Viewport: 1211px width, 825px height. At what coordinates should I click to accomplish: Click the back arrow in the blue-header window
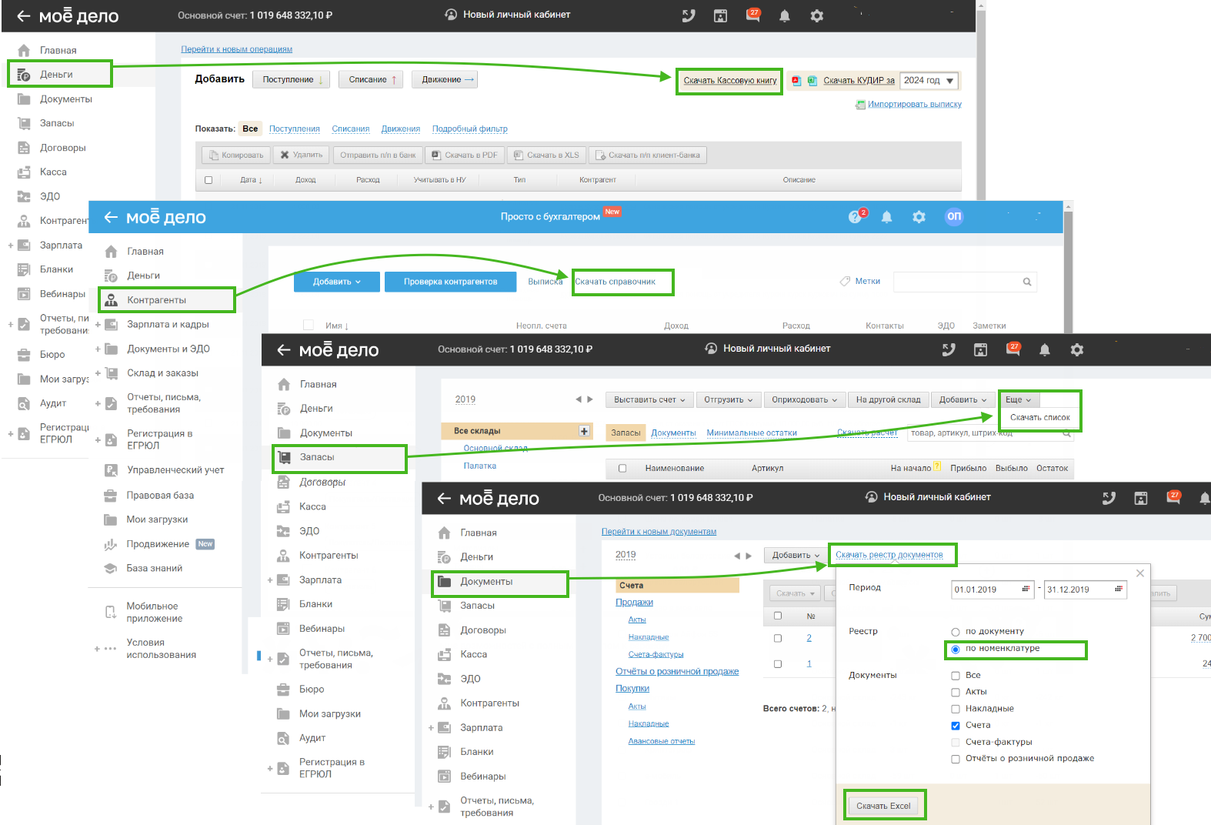pos(111,217)
